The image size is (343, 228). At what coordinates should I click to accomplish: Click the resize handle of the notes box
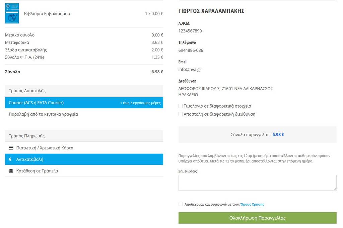pyautogui.click(x=334, y=189)
